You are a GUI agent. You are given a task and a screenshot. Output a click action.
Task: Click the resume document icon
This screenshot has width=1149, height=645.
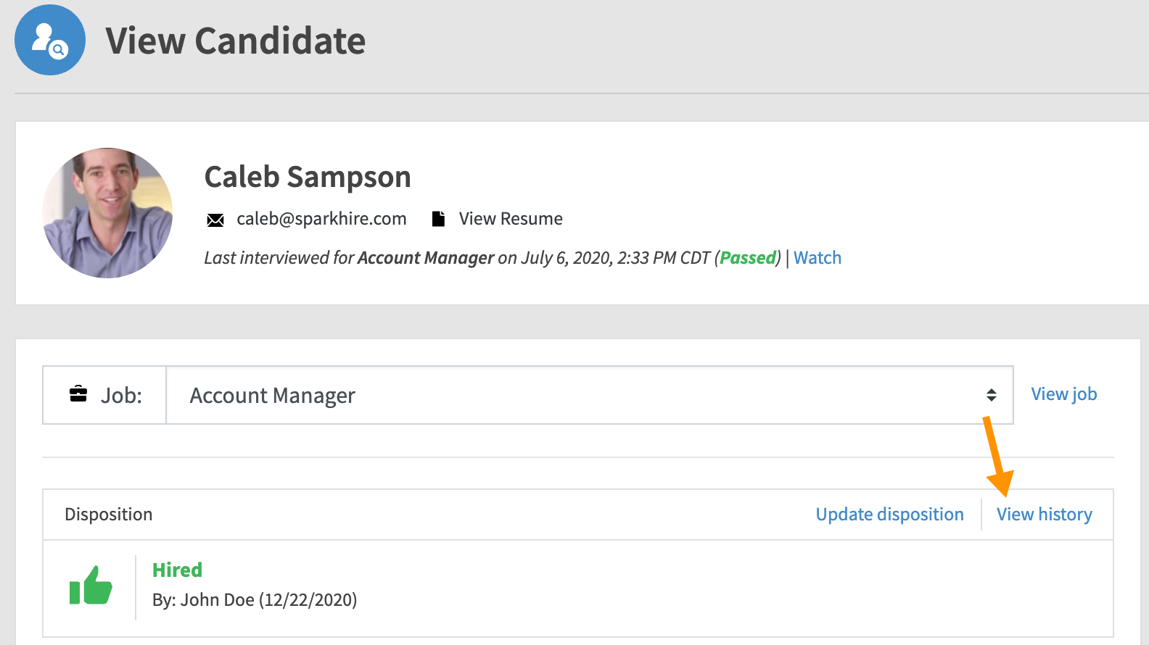coord(438,219)
